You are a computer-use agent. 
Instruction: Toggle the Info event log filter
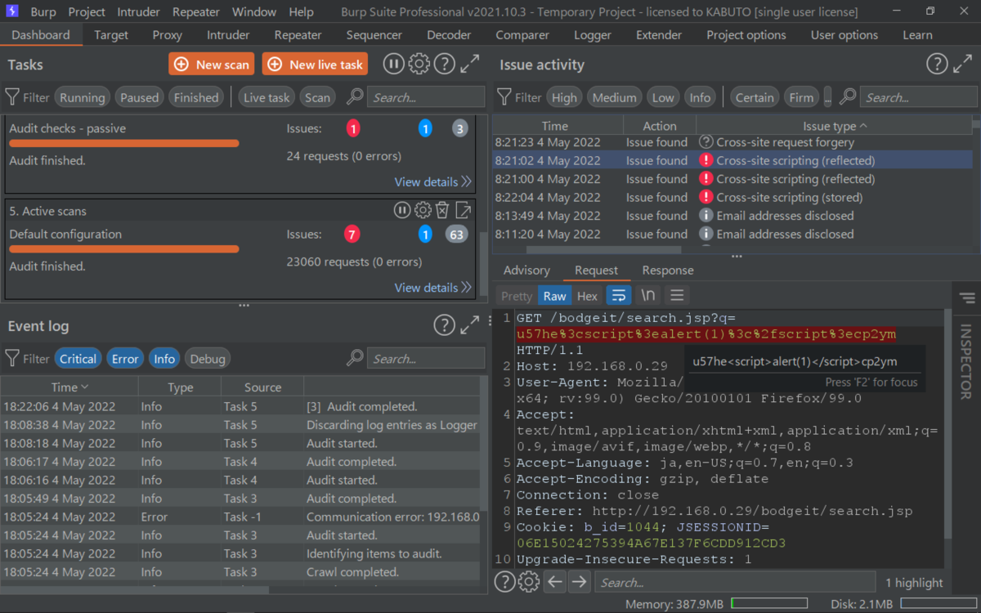[164, 359]
